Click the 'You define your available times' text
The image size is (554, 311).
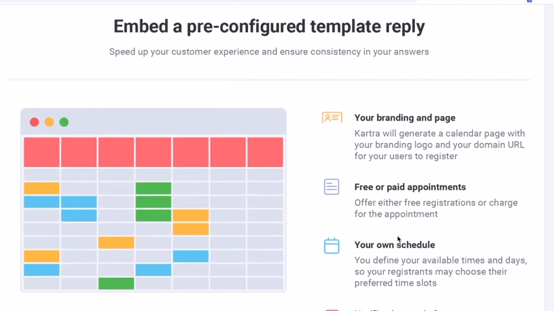point(440,271)
